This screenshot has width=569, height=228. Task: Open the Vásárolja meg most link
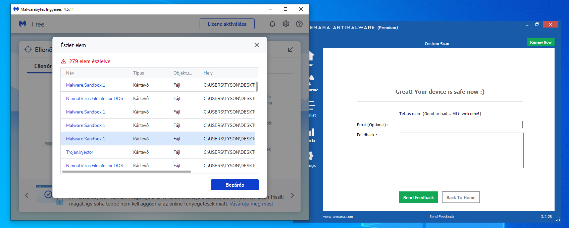[x=251, y=204]
